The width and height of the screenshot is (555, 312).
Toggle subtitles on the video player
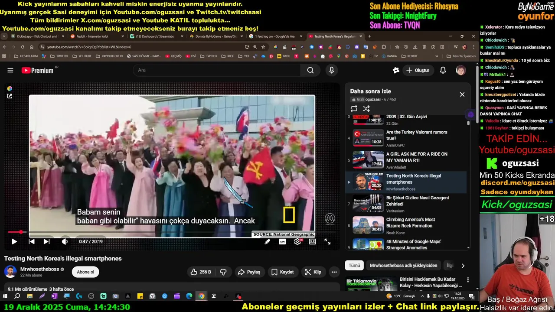click(x=282, y=242)
